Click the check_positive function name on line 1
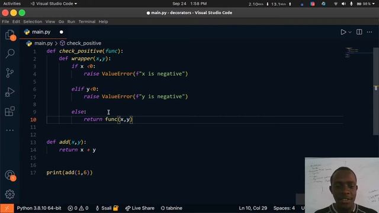Image resolution: width=379 pixels, height=213 pixels. coord(81,51)
